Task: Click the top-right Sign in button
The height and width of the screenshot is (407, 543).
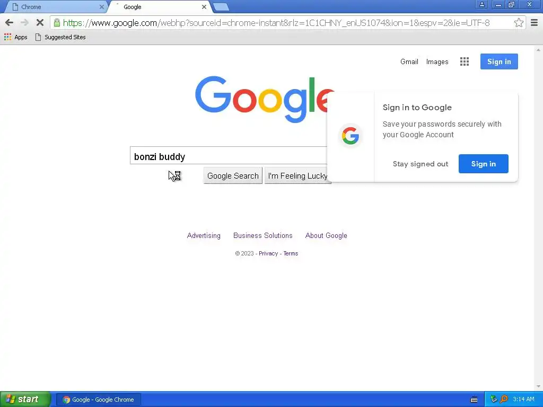Action: click(498, 61)
